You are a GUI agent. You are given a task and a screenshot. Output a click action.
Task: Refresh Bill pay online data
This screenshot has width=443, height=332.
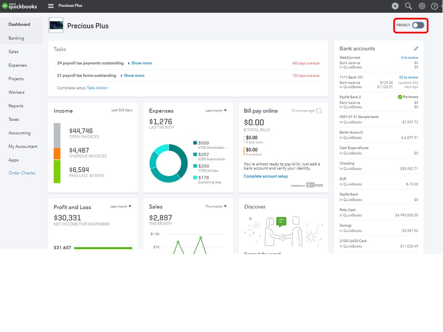(319, 111)
